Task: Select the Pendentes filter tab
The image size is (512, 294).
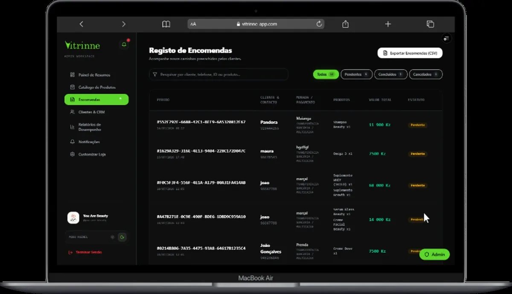Action: coord(356,74)
